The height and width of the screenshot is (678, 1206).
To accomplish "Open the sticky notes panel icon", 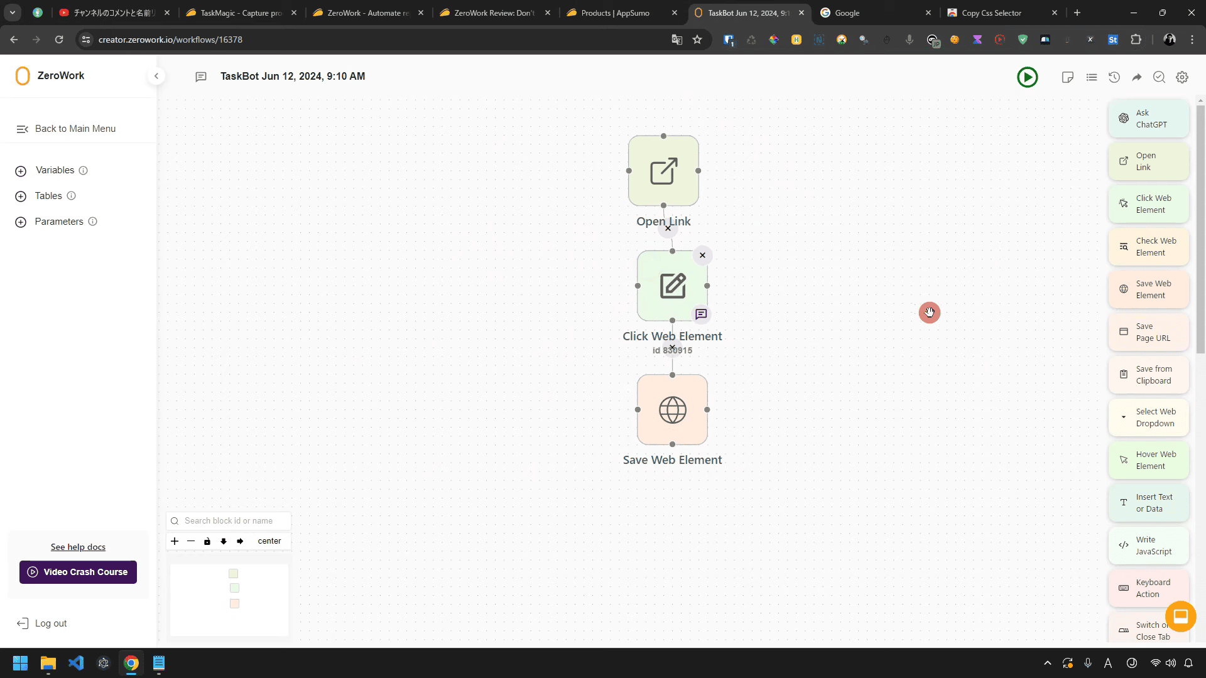I will coord(1068,77).
